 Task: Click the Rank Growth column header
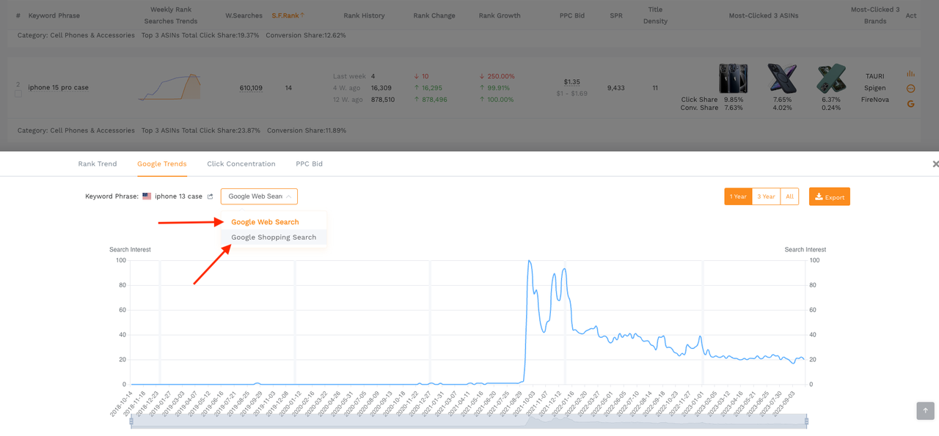[x=500, y=15]
